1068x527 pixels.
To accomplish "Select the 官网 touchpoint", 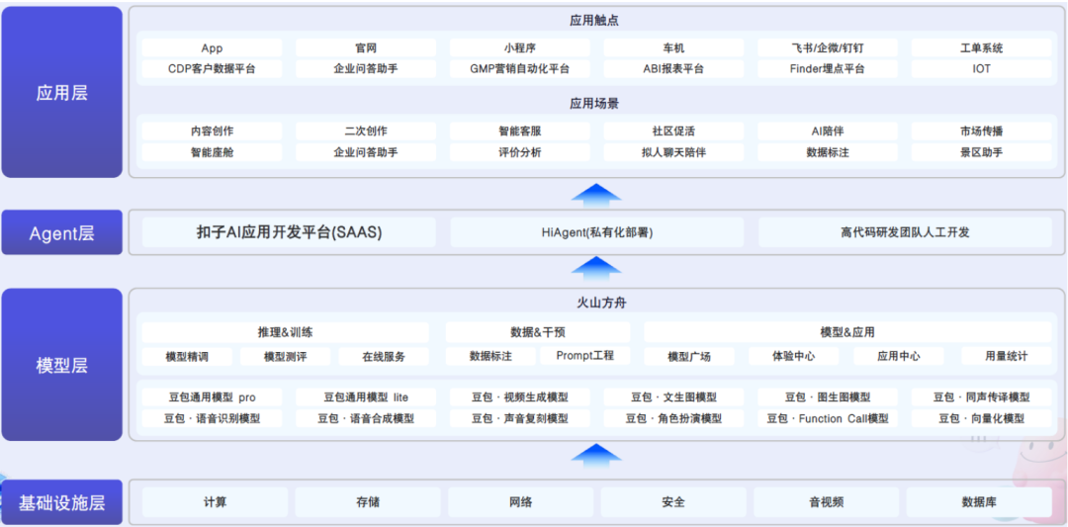I will [366, 47].
